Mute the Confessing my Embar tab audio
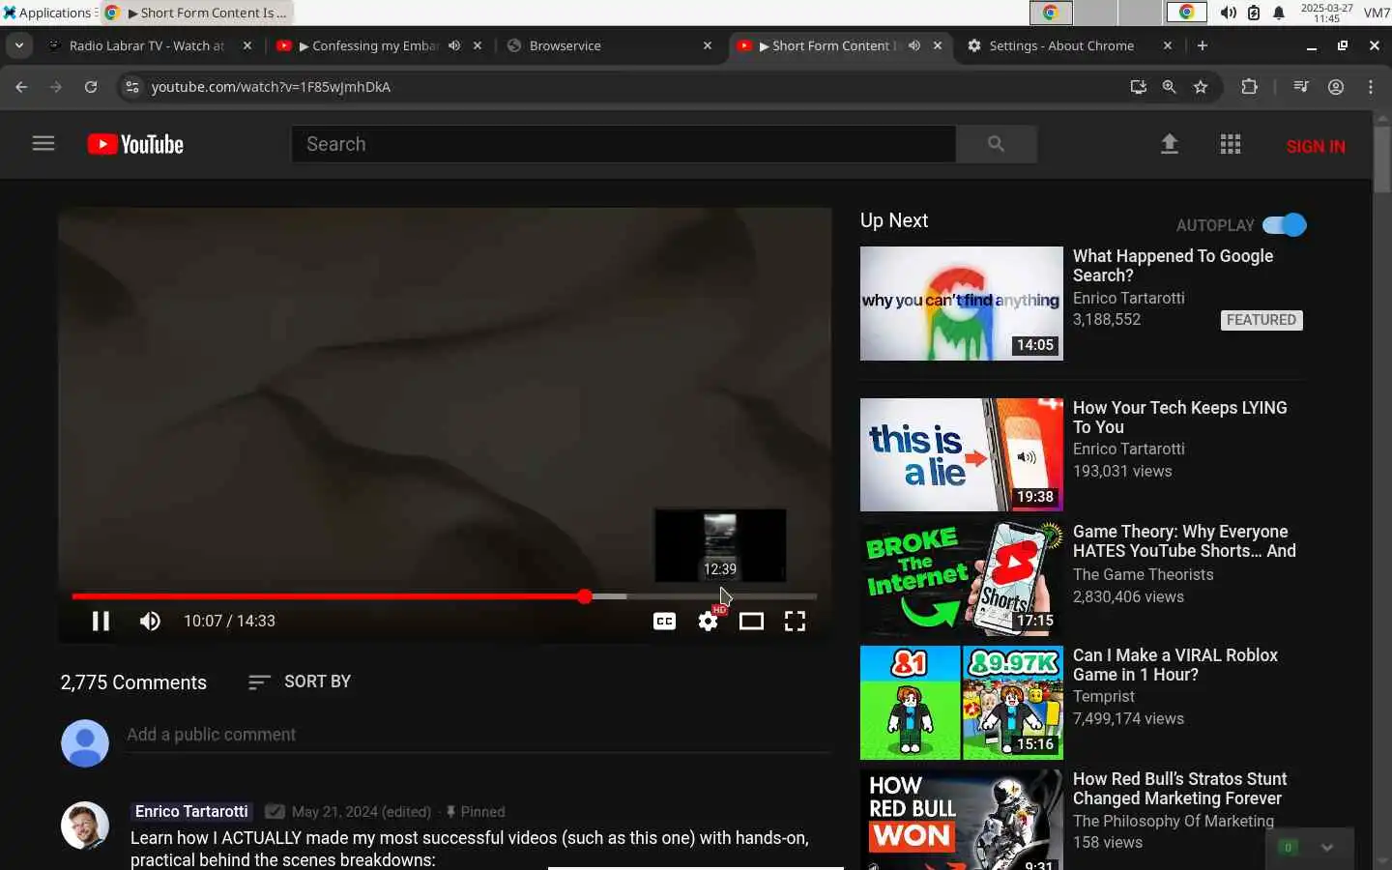The width and height of the screenshot is (1392, 870). click(454, 45)
